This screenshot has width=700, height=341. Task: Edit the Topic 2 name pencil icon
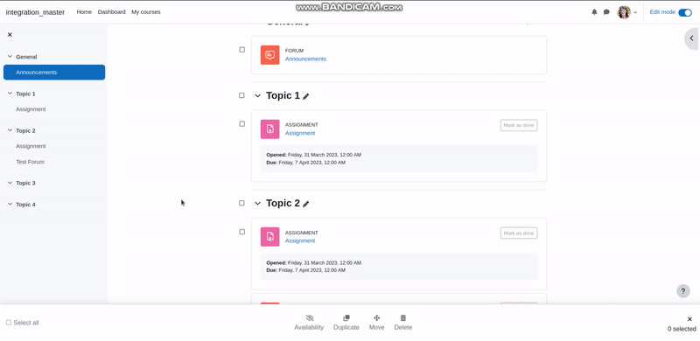click(305, 204)
